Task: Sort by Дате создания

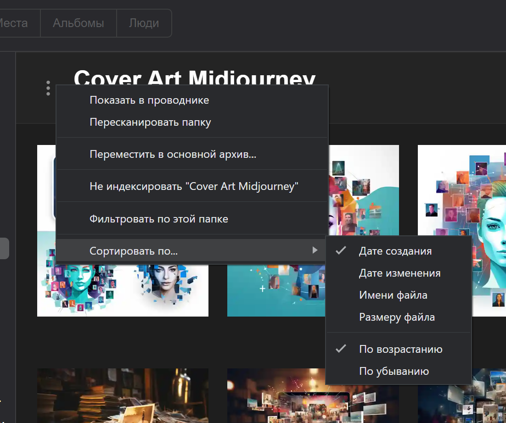Action: (x=399, y=251)
